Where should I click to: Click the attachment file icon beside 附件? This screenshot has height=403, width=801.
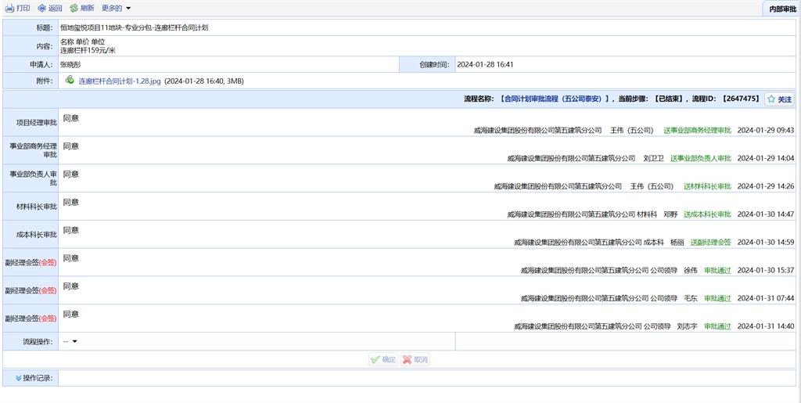[x=70, y=80]
